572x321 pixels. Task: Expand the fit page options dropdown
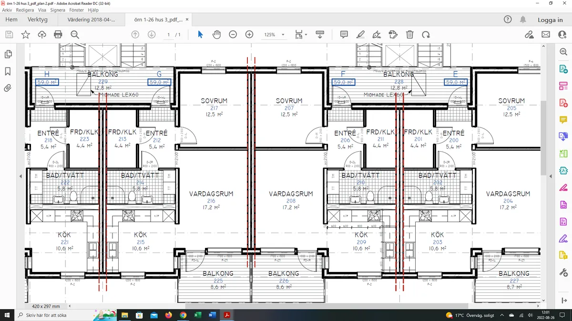tap(306, 35)
